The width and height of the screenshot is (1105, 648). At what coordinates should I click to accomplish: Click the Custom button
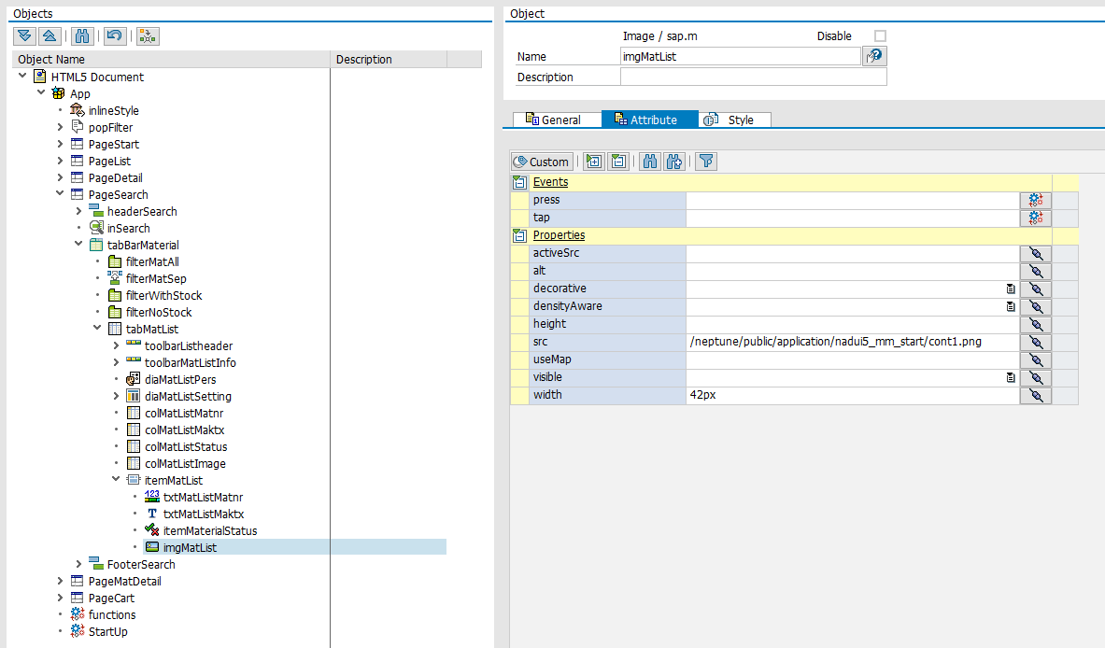541,162
